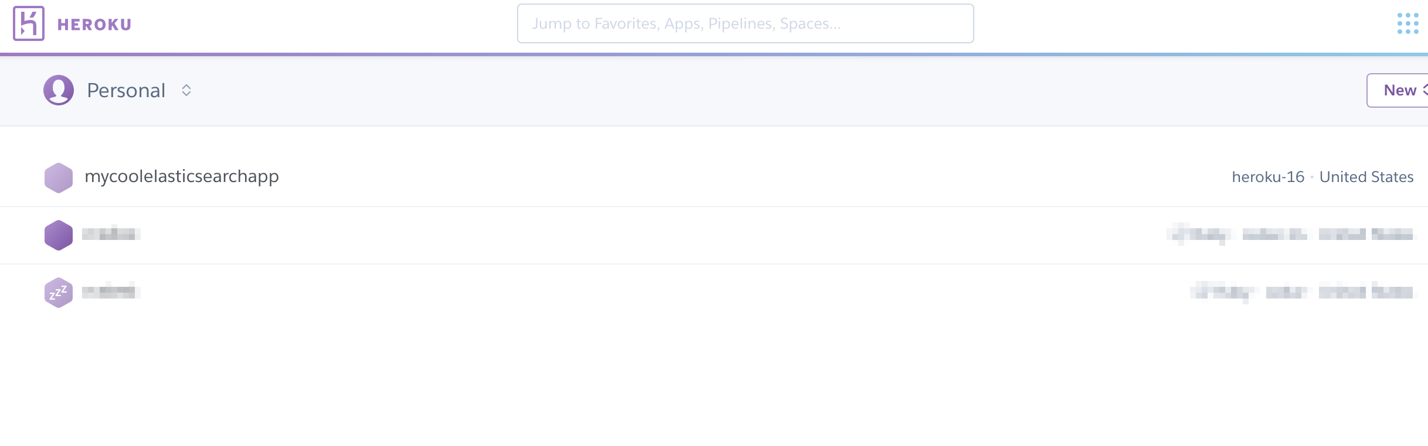Screen dimensions: 1428x446
Task: Click the Jump to Favorites search field
Action: click(x=745, y=23)
